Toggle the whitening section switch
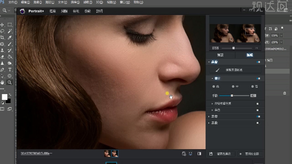Viewport: 292px width, 164px height. [x=258, y=110]
